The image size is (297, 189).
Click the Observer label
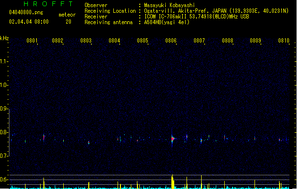[x=96, y=5]
